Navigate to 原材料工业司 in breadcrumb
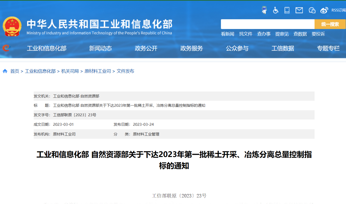Image resolution: width=346 pixels, height=204 pixels. tap(98, 71)
